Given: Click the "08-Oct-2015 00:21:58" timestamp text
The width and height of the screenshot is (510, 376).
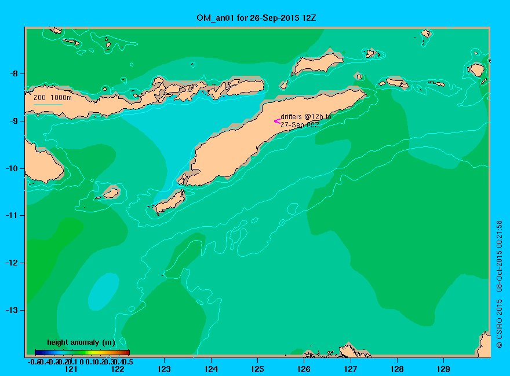Looking at the screenshot, I should [x=499, y=256].
